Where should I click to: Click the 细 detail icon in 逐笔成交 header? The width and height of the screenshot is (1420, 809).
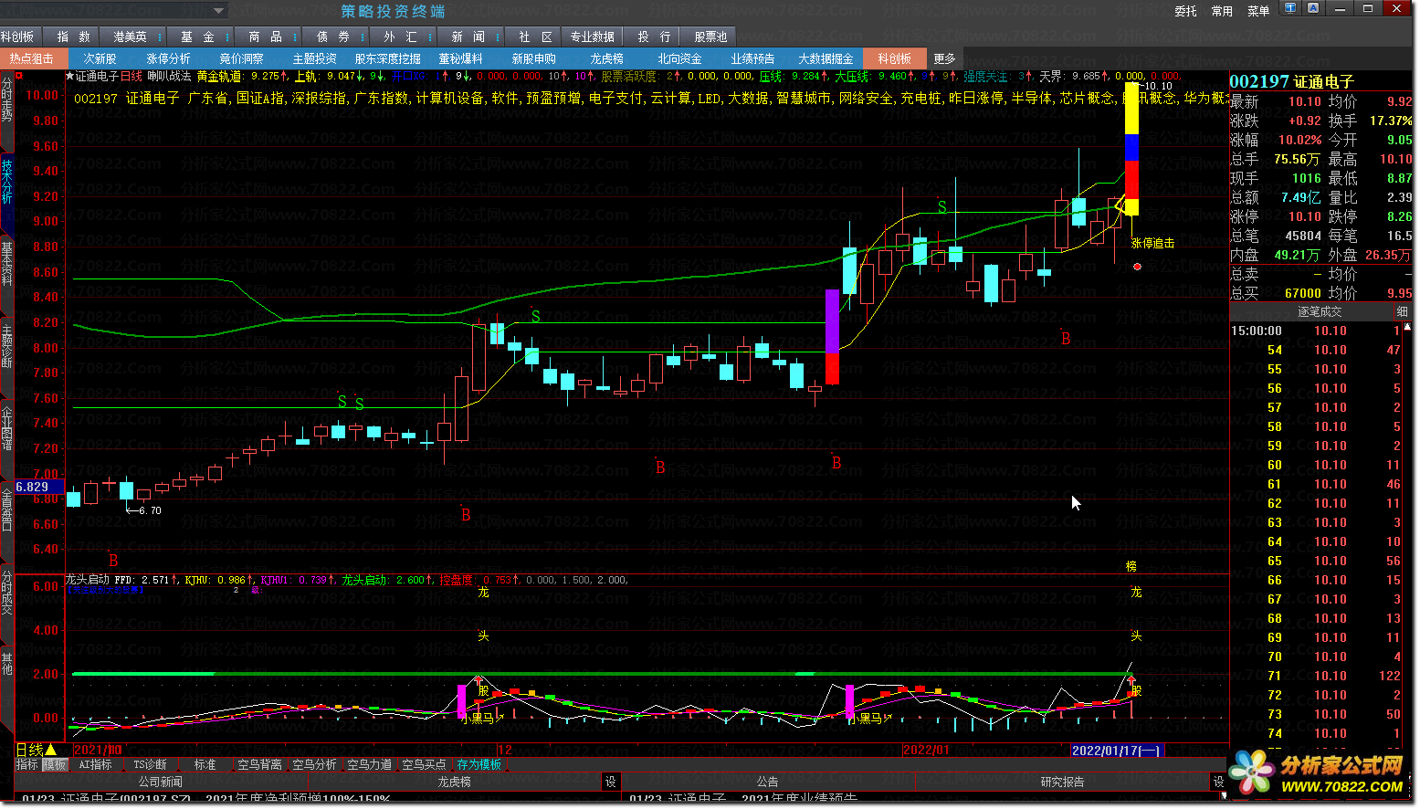1402,311
